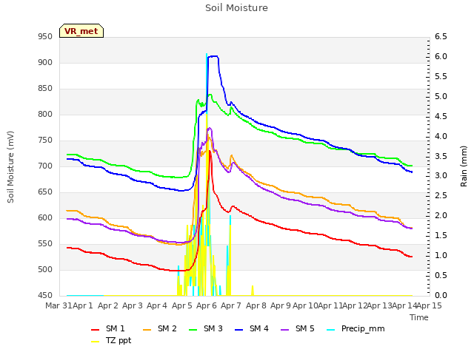Image resolution: width=474 pixels, height=355 pixels.
Task: Click the Soil Moisture (mV) axis label
Action: pyautogui.click(x=10, y=167)
